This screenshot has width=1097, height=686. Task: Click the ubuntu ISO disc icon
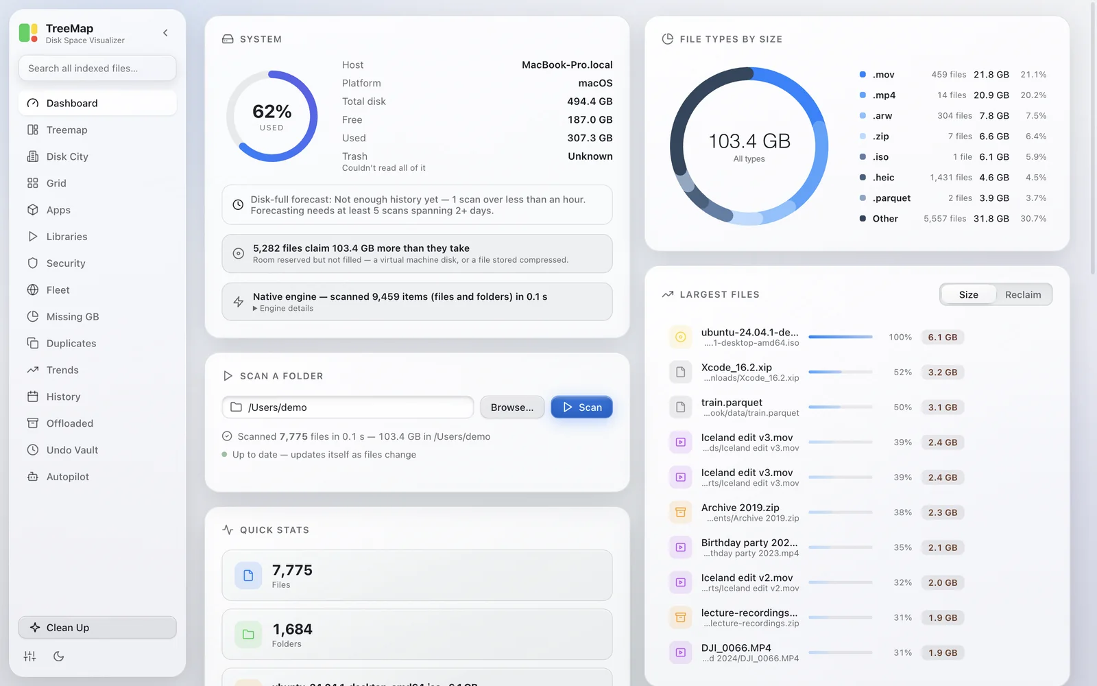click(x=681, y=337)
